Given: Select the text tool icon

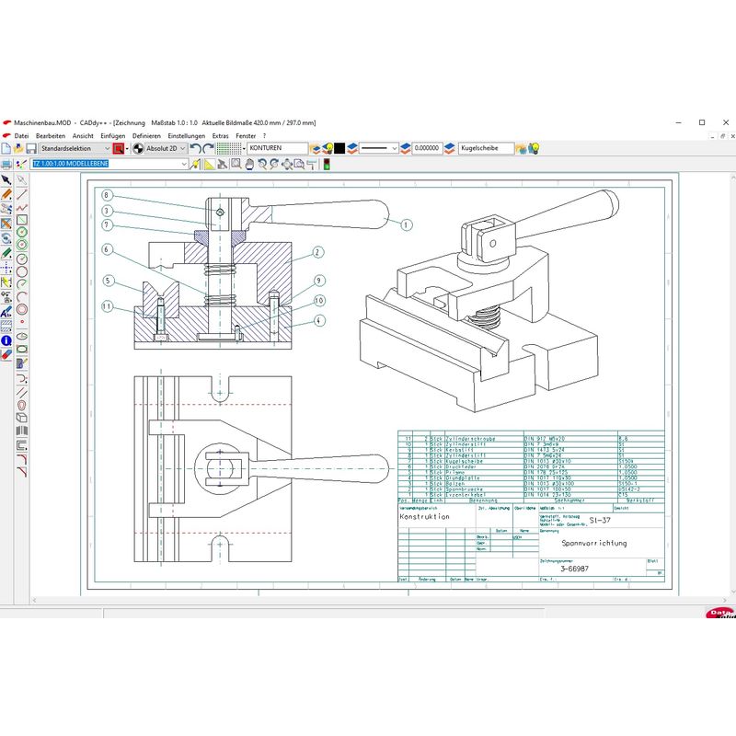Looking at the screenshot, I should [x=6, y=314].
